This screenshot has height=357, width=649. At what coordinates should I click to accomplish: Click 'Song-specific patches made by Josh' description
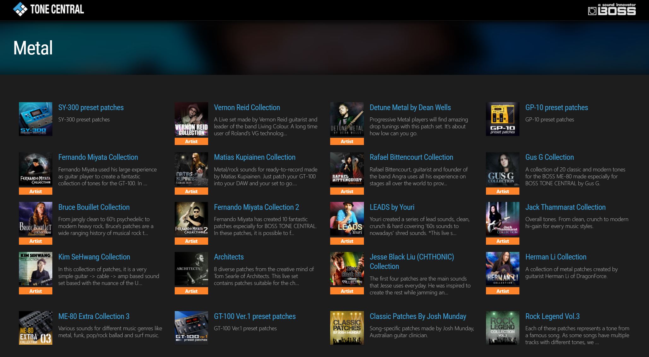tap(422, 332)
